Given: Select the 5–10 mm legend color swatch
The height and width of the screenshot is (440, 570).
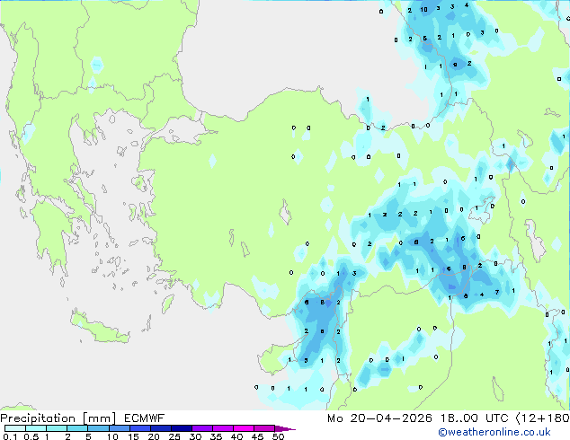Looking at the screenshot, I should tap(98, 428).
